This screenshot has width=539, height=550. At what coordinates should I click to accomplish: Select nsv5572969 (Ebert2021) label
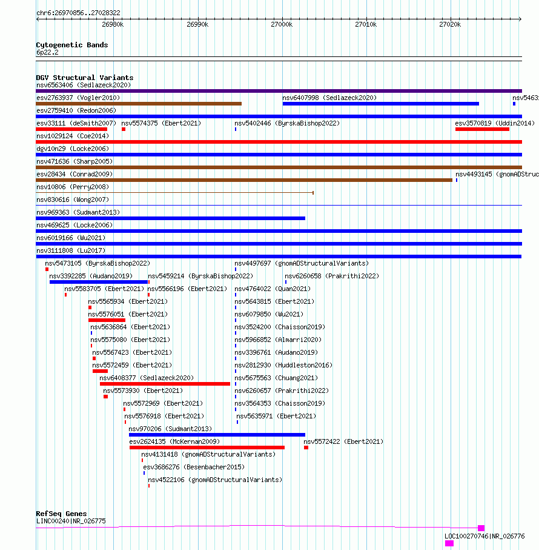point(163,403)
